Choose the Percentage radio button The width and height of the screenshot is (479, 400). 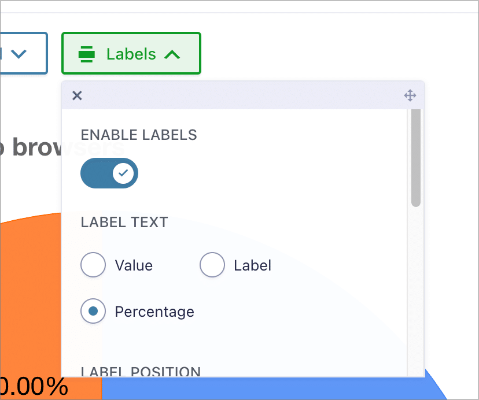coord(93,311)
